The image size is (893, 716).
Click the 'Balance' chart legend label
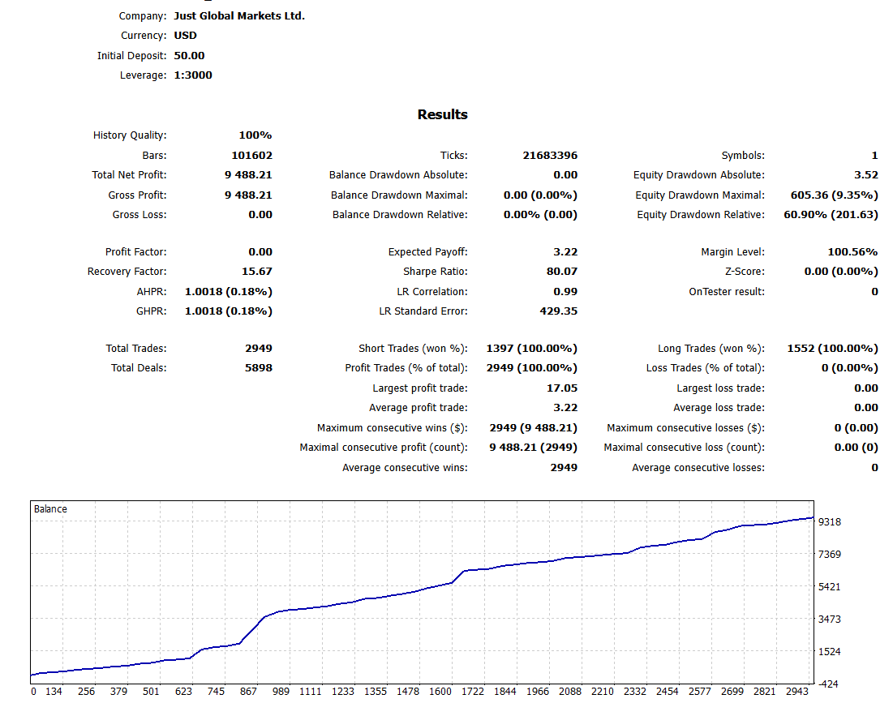coord(50,509)
